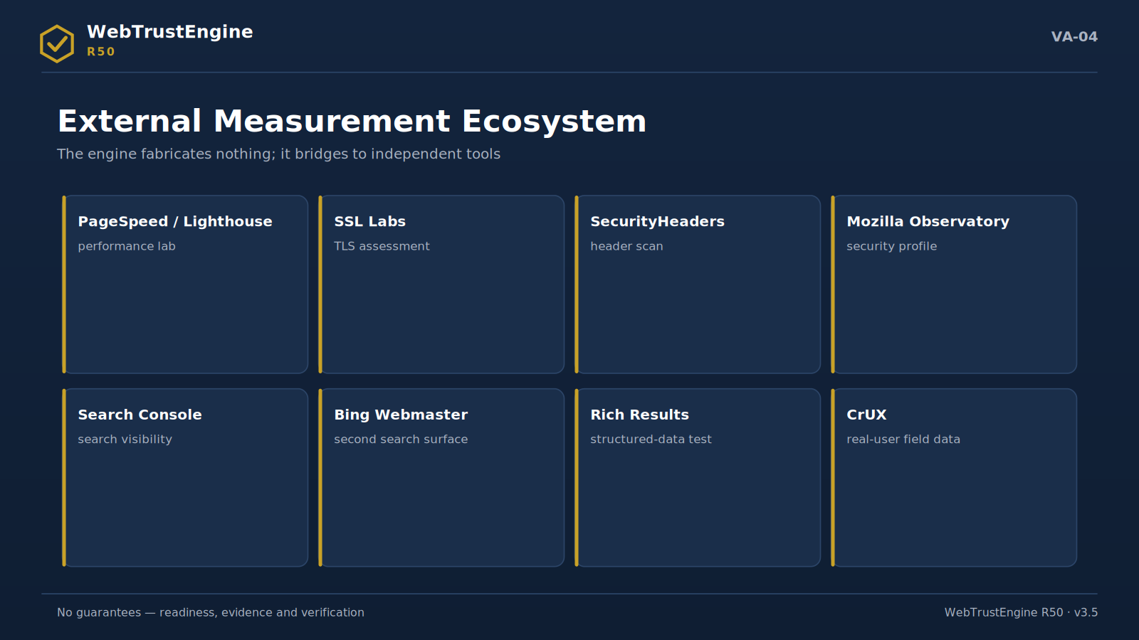Screen dimensions: 1139x640
Task: Select the Search Console card title
Action: (140, 415)
